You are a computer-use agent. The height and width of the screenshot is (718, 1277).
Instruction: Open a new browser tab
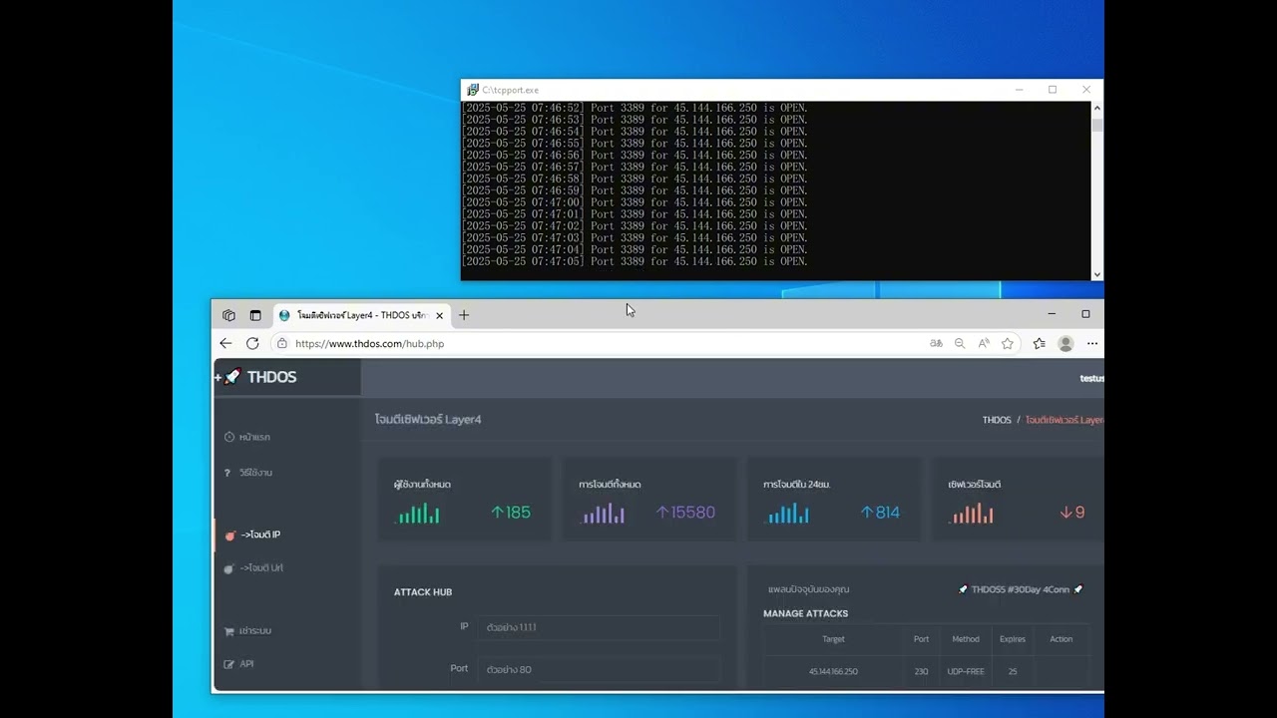click(464, 315)
